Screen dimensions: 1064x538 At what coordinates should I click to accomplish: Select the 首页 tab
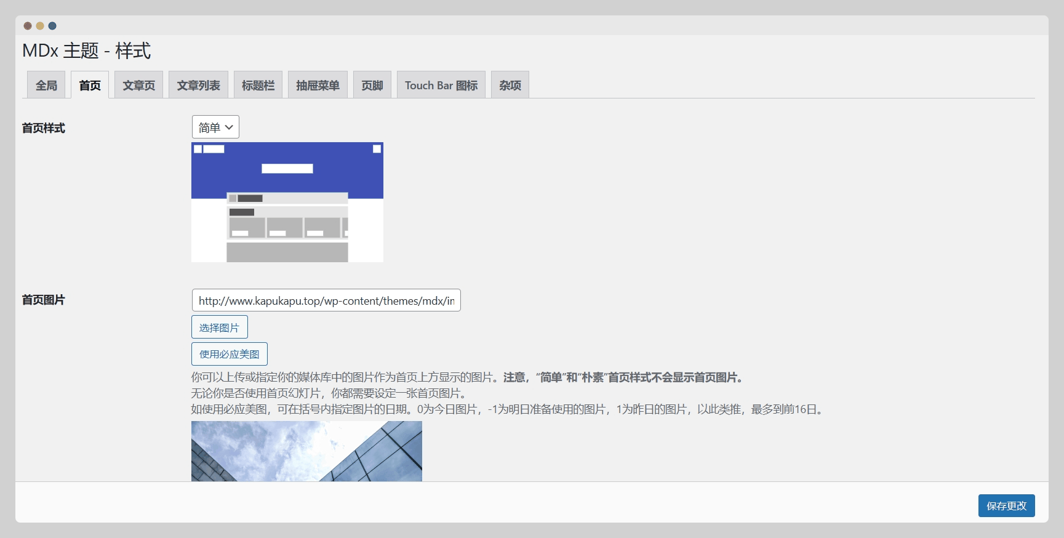click(x=90, y=85)
